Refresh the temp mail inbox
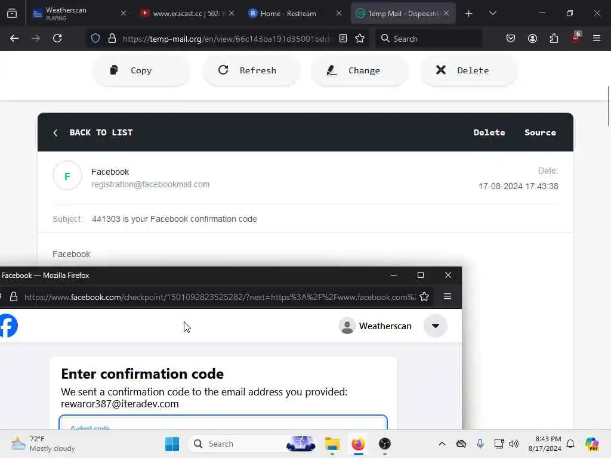This screenshot has width=611, height=458. tap(251, 70)
